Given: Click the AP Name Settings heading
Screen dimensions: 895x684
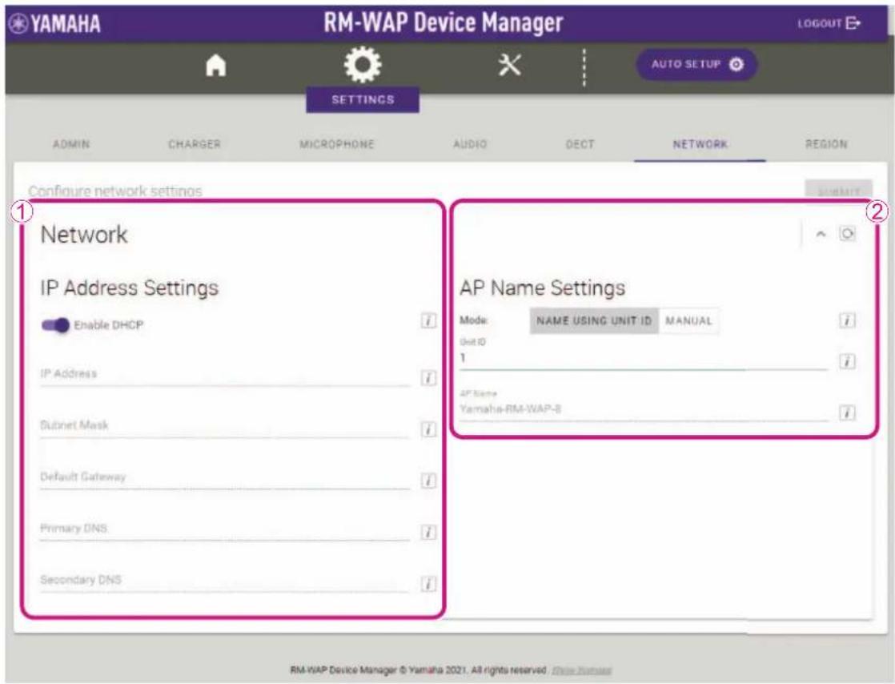Looking at the screenshot, I should click(x=542, y=288).
